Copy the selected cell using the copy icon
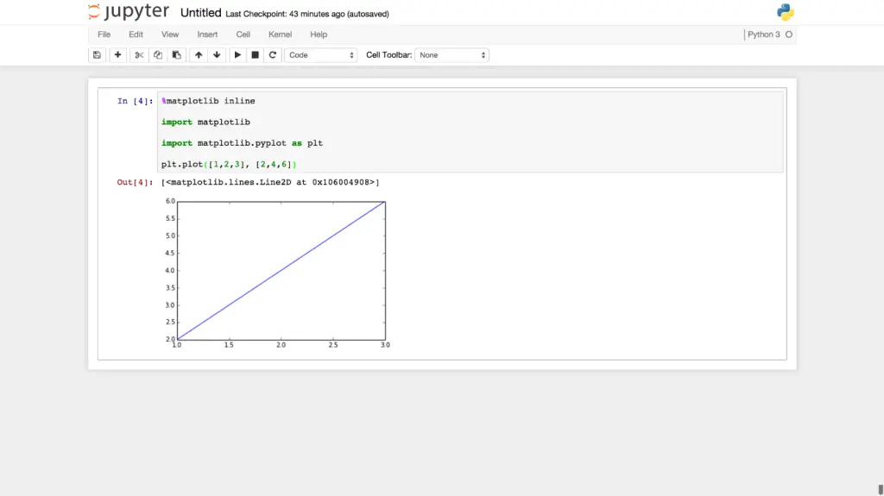Image resolution: width=884 pixels, height=496 pixels. 158,55
